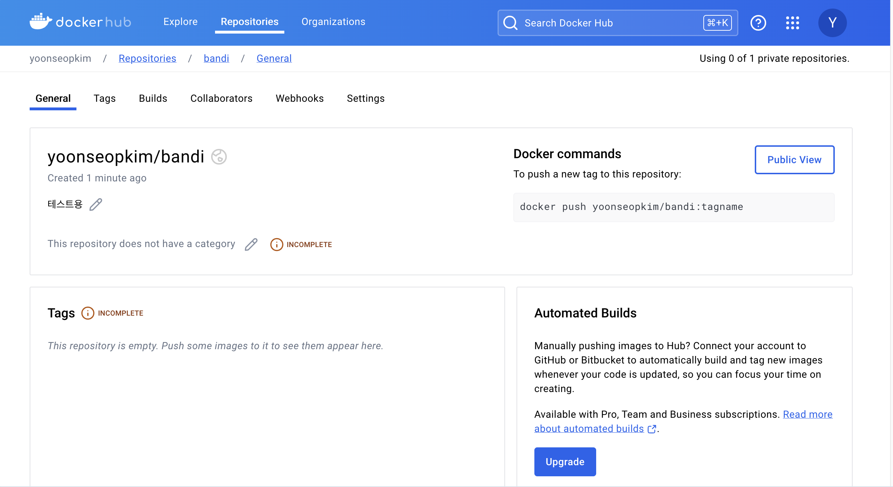Click the public globe visibility icon
Viewport: 893px width, 487px height.
(x=219, y=157)
